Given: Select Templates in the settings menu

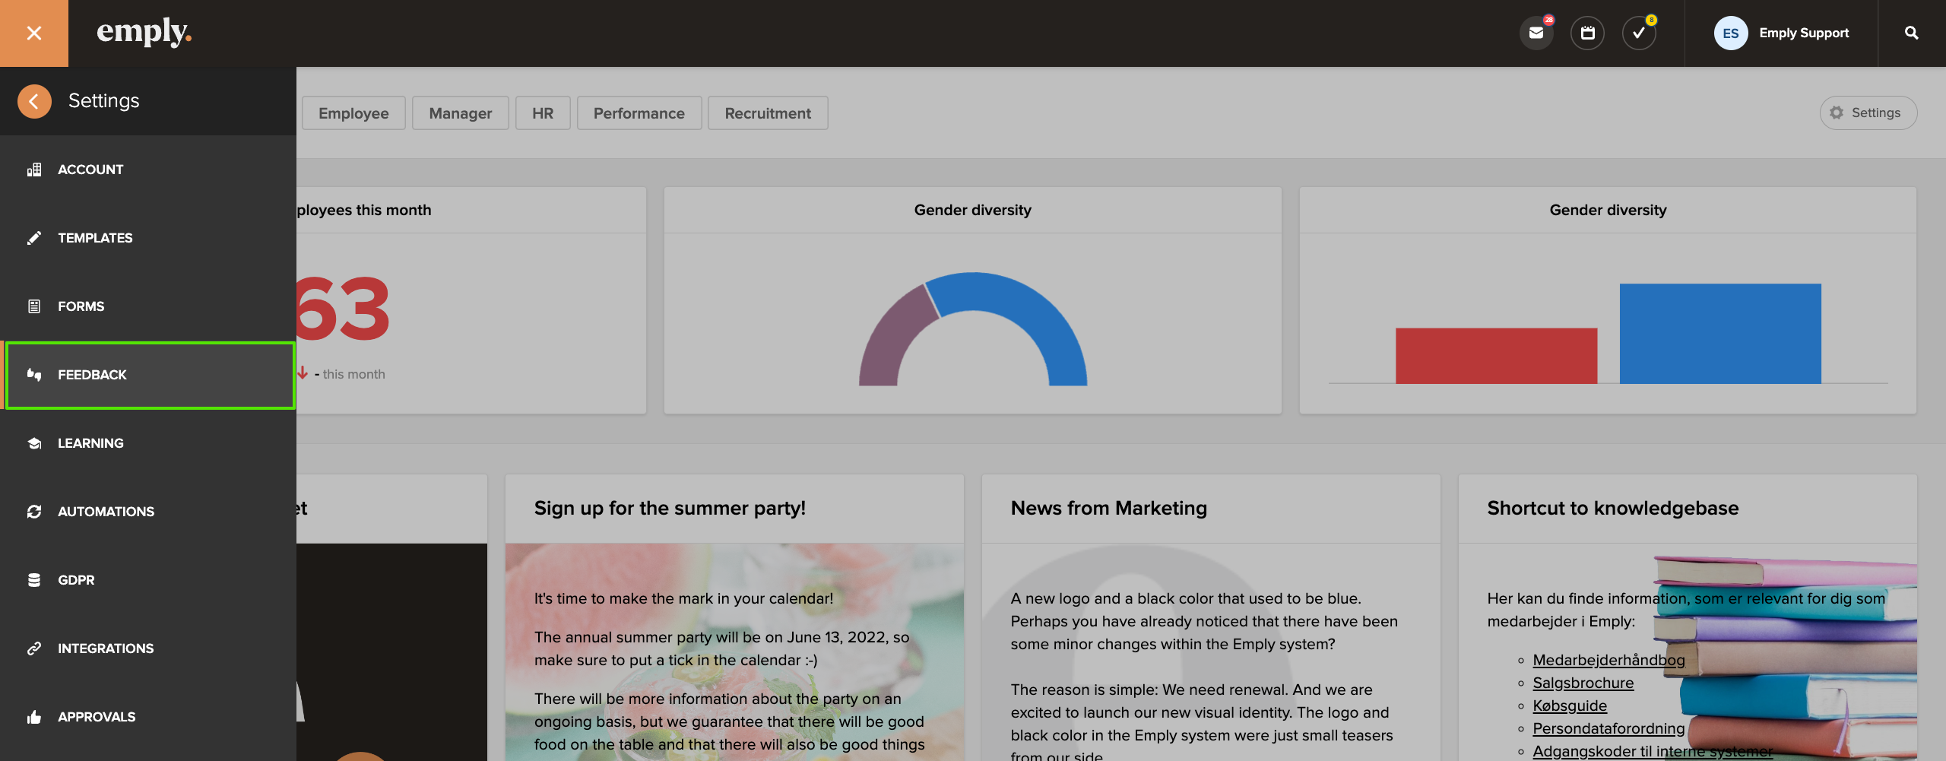Looking at the screenshot, I should (95, 238).
